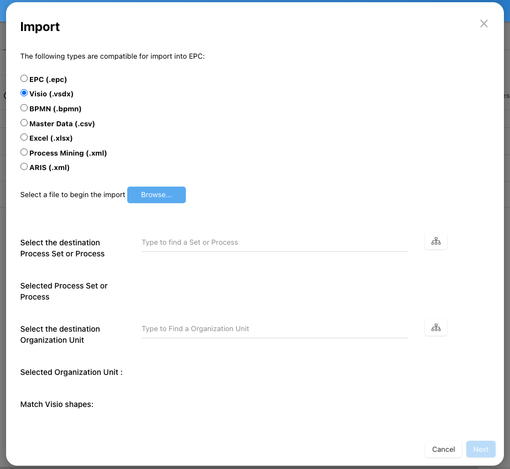Choose Process Mining (.xml) radio button
The image size is (510, 469).
pyautogui.click(x=24, y=152)
